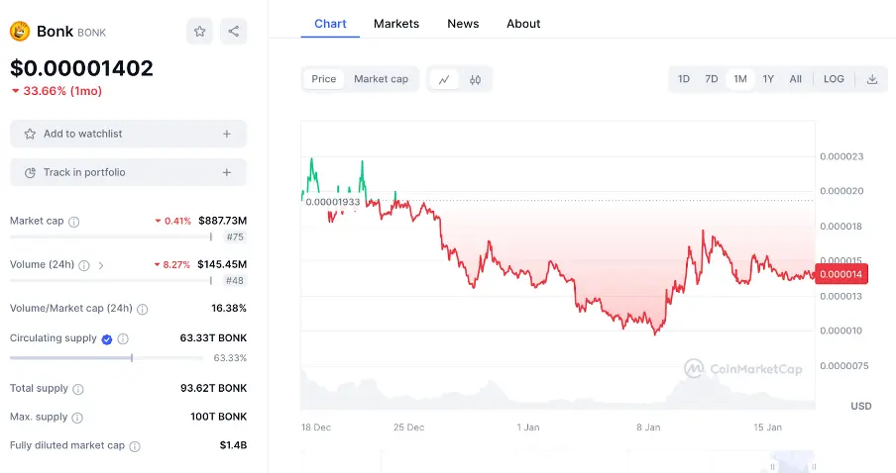Select the 1Y time range
896x473 pixels.
768,79
